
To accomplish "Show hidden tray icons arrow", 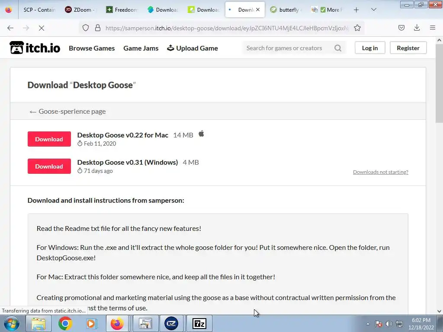I will [368, 324].
